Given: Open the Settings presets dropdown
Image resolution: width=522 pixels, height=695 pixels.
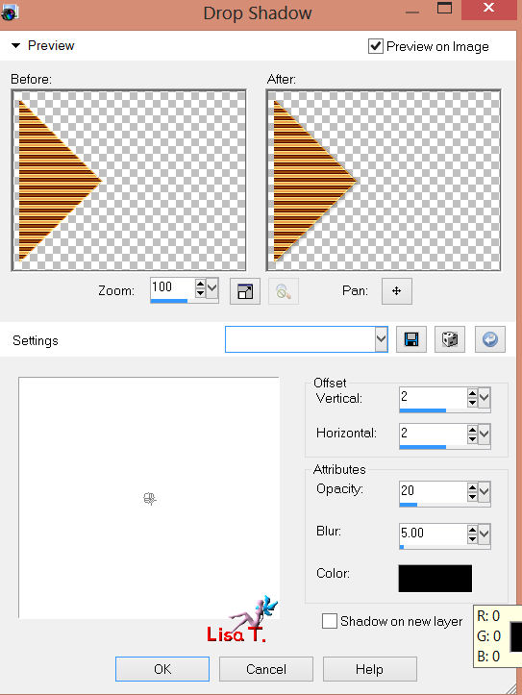Looking at the screenshot, I should pos(381,339).
